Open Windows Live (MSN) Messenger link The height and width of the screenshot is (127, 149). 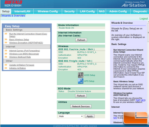point(24,54)
